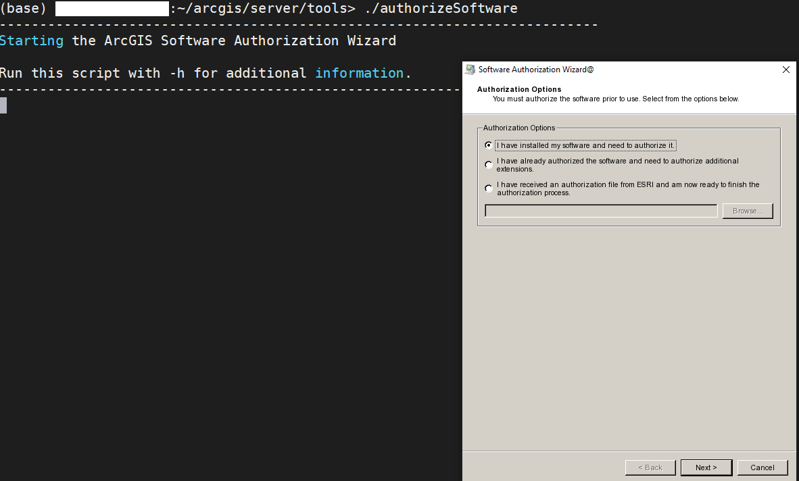Click the < Back button

tap(650, 467)
